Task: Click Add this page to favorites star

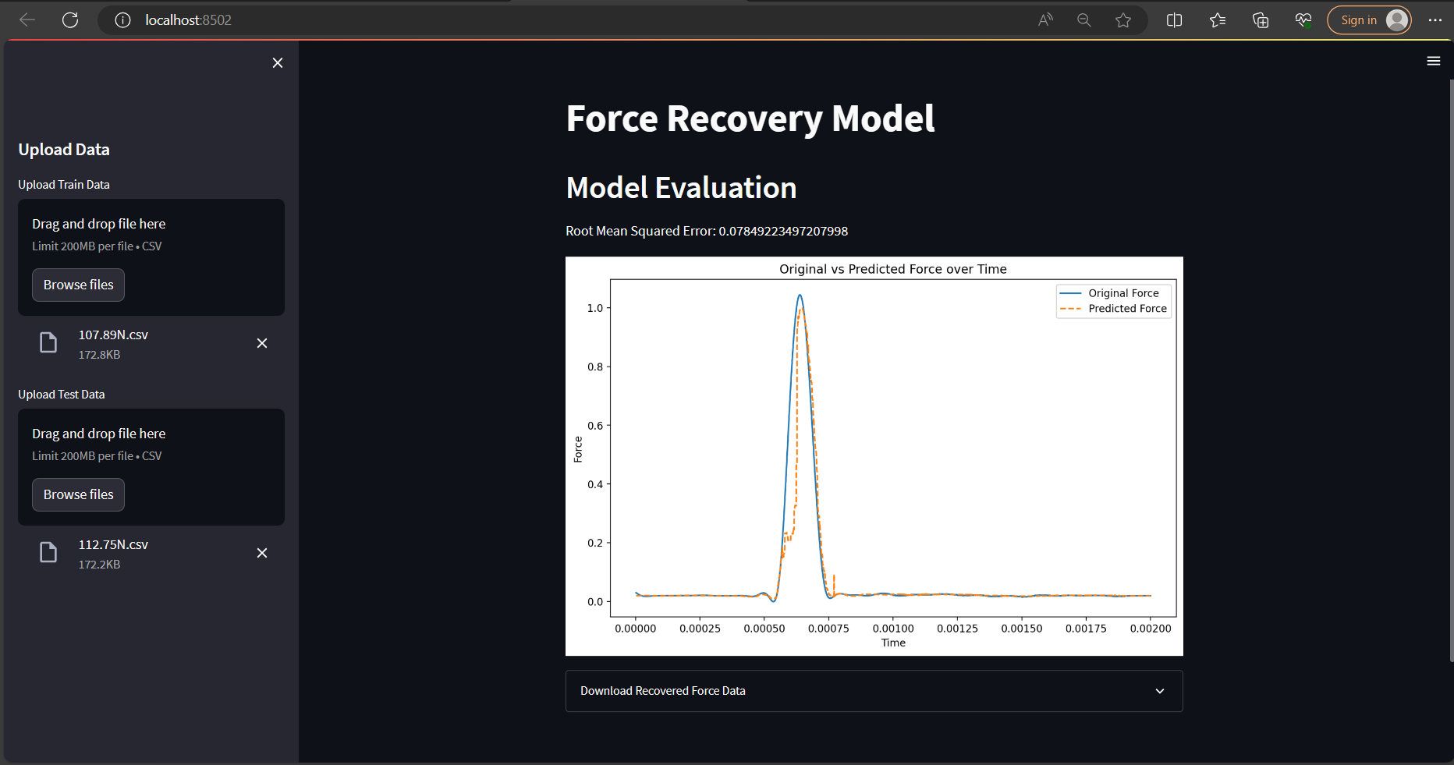Action: coord(1124,20)
